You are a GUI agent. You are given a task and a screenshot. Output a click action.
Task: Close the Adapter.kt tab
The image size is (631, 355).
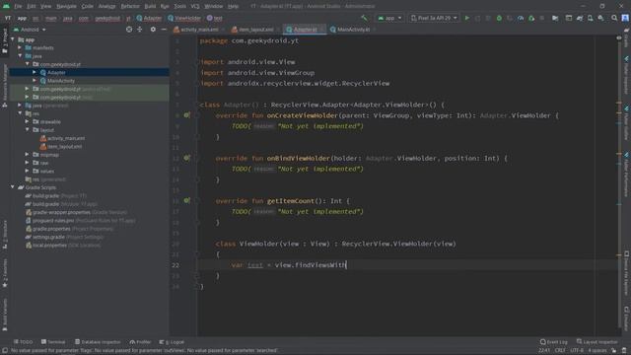pyautogui.click(x=321, y=30)
